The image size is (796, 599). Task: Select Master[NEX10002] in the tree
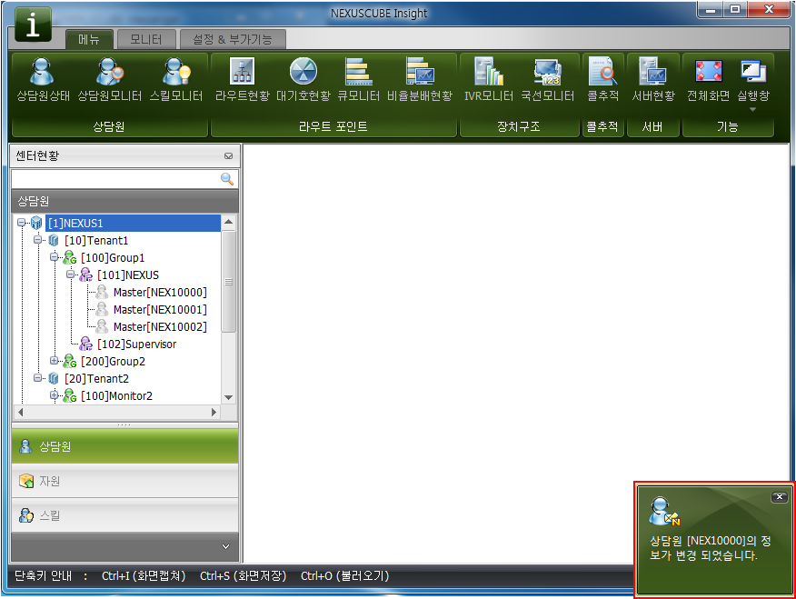pyautogui.click(x=160, y=326)
